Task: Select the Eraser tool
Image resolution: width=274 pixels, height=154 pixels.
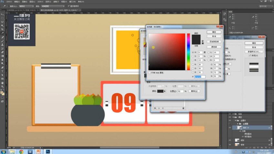Action: tap(3, 52)
